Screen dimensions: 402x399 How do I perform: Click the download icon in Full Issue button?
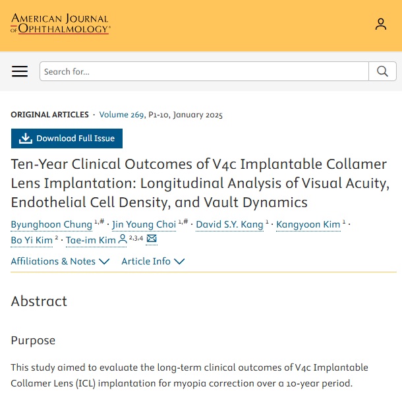[26, 138]
